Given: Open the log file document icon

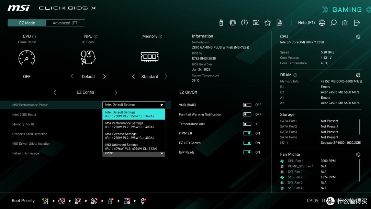Looking at the screenshot, I should (x=279, y=23).
